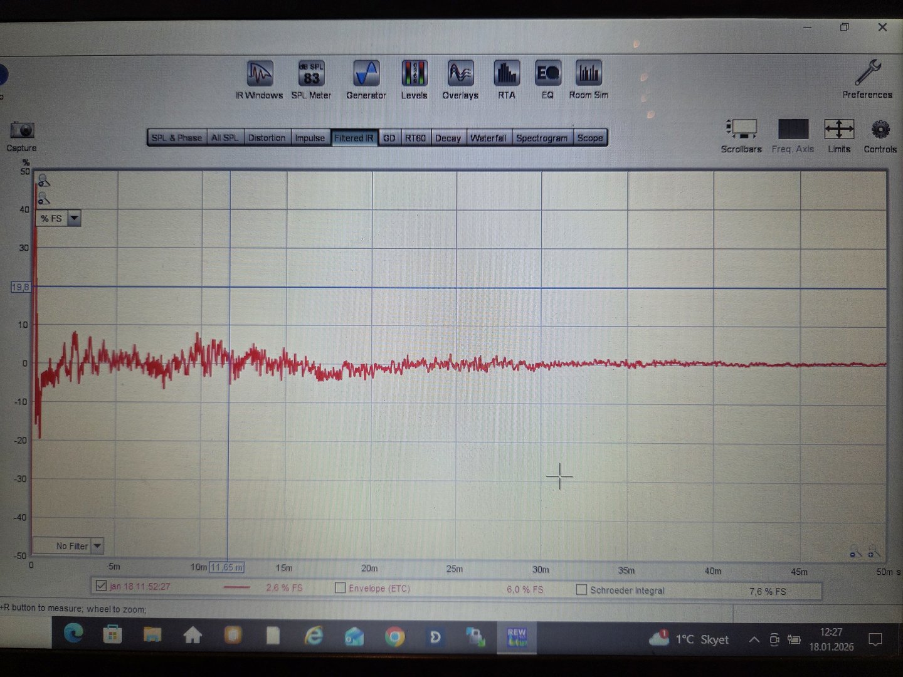Viewport: 903px width, 677px height.
Task: Switch to the Spectrogram tab
Action: tap(542, 138)
